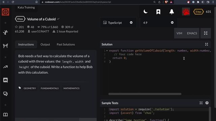Click the GEOMETRY tag
Screen dimensions: 216x121
point(30,88)
